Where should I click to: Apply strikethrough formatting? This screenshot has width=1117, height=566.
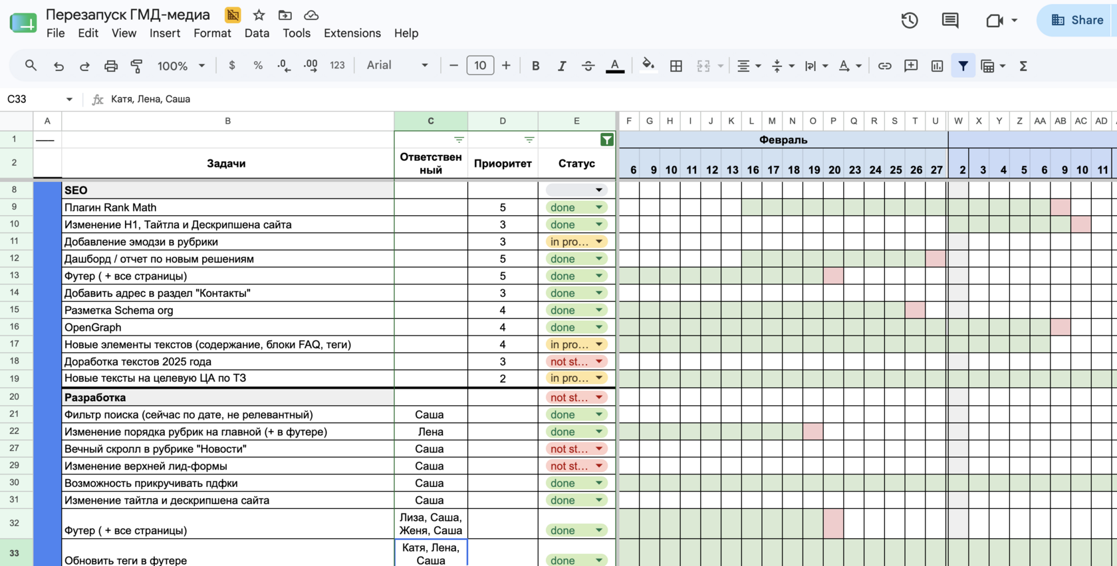(x=588, y=66)
